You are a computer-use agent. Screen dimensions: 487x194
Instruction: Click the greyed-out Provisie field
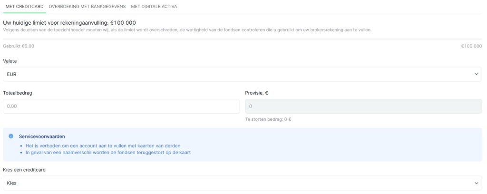[x=363, y=107]
